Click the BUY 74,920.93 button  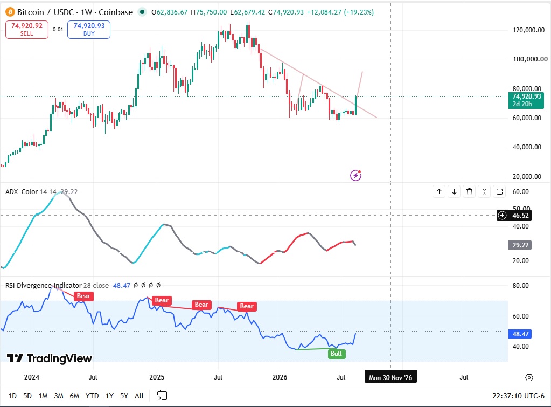click(x=89, y=30)
